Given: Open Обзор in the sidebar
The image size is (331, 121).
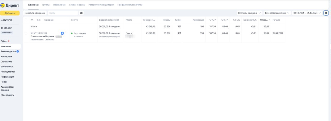Looking at the screenshot, I should click(4, 41).
